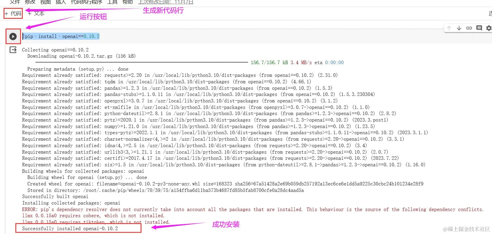Click the pandas>=1.2.3 requirement line

[177, 88]
